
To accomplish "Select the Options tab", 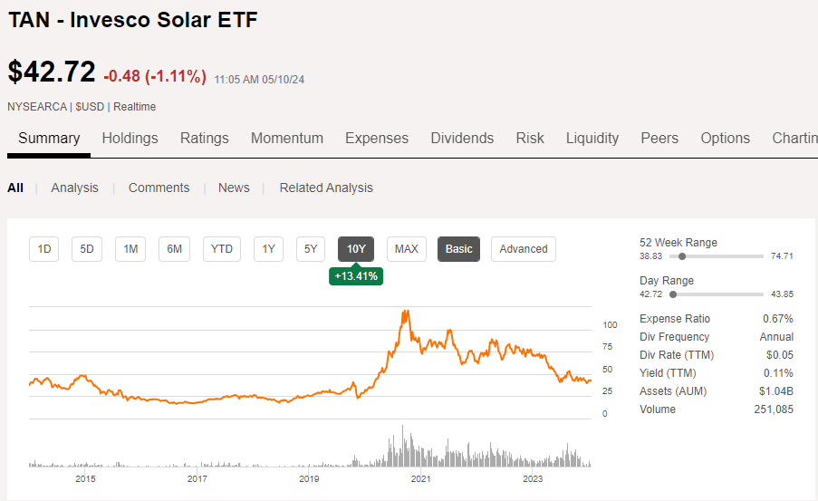I will (x=725, y=138).
